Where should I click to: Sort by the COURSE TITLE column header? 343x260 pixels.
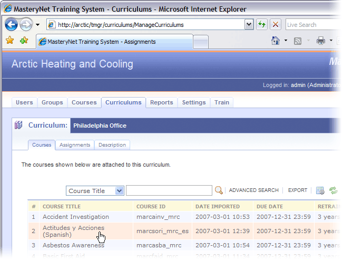(x=62, y=207)
